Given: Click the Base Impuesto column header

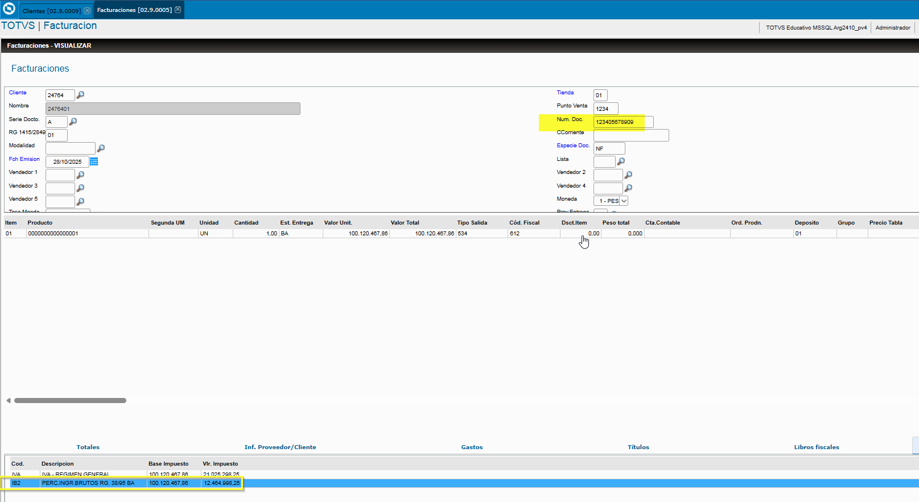Looking at the screenshot, I should coord(168,464).
